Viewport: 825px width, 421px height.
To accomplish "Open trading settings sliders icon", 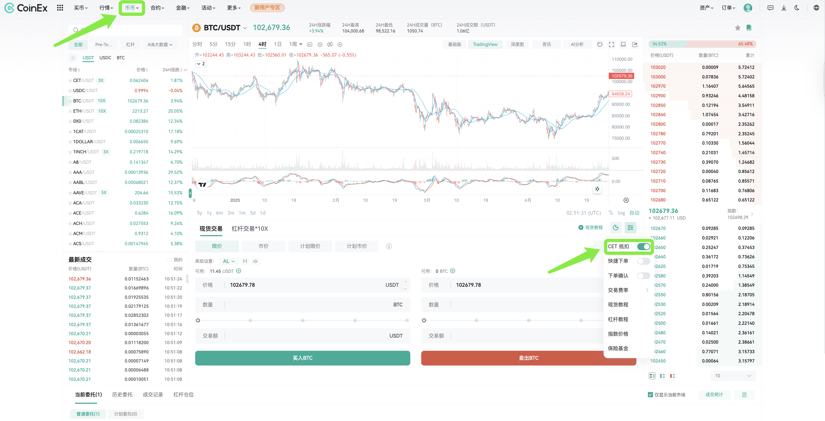I will (630, 228).
